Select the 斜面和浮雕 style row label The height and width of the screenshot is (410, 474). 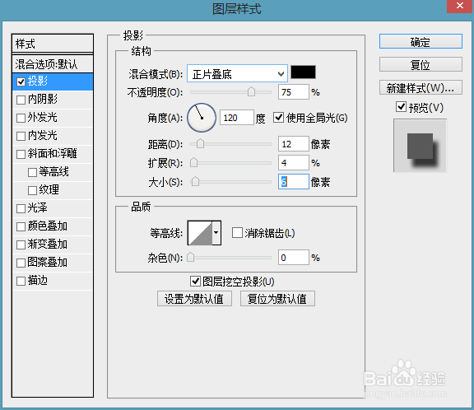(x=53, y=154)
